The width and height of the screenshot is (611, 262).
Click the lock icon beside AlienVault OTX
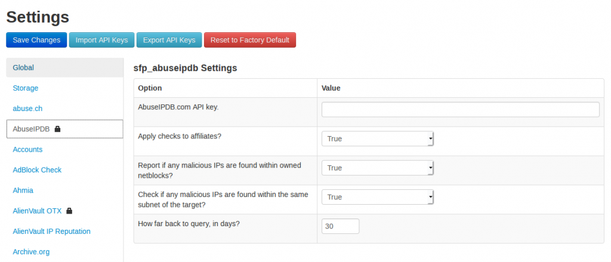tap(69, 211)
